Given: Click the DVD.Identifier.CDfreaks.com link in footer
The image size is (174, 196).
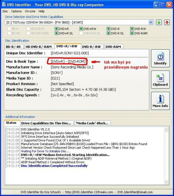Looking at the screenshot, I should (89, 192).
